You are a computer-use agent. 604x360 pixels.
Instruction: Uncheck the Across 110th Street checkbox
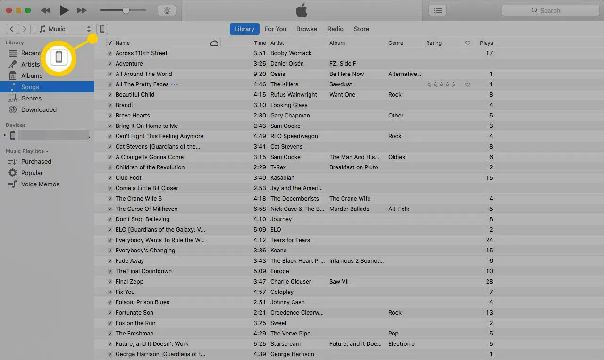[109, 53]
